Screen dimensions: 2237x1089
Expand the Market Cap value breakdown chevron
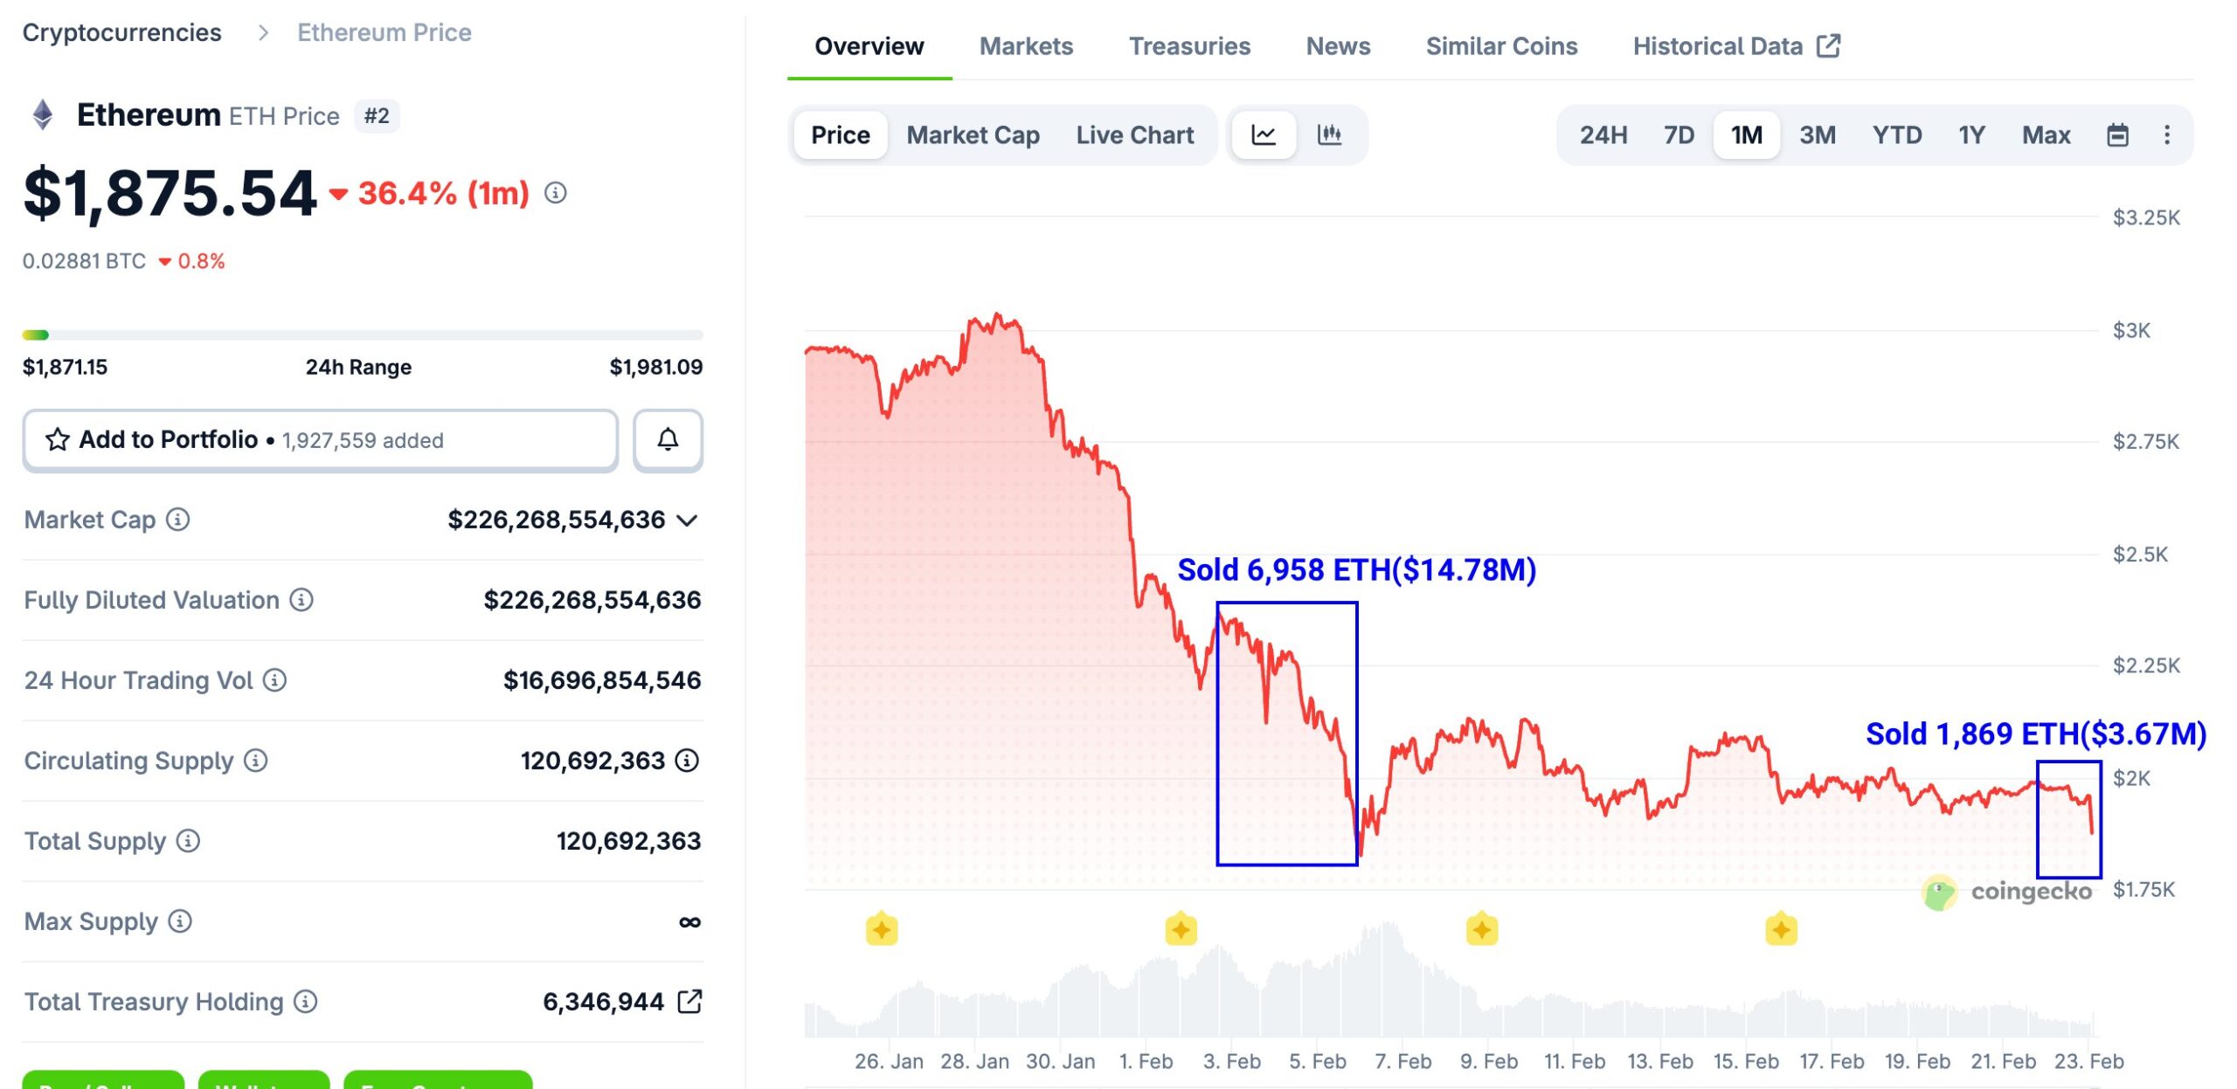(x=688, y=520)
